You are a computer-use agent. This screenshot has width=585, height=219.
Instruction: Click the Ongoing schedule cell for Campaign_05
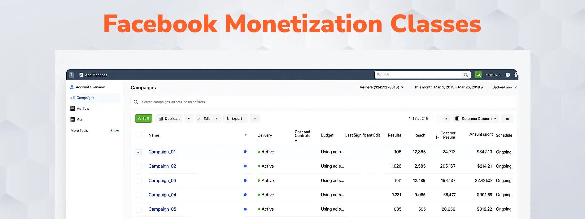[504, 209]
